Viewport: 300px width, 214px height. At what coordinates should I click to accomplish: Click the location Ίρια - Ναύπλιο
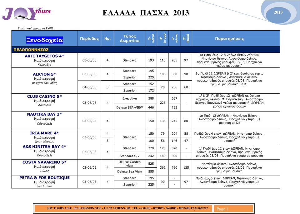click(x=44, y=142)
